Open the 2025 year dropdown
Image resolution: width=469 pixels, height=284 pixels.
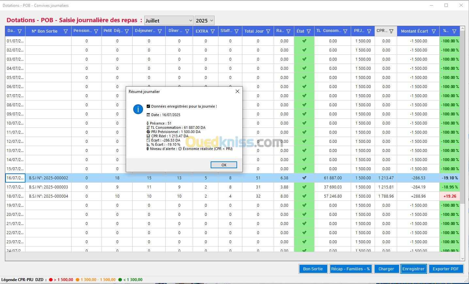204,21
